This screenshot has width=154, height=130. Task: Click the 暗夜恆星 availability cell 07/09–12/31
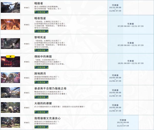click(x=131, y=25)
